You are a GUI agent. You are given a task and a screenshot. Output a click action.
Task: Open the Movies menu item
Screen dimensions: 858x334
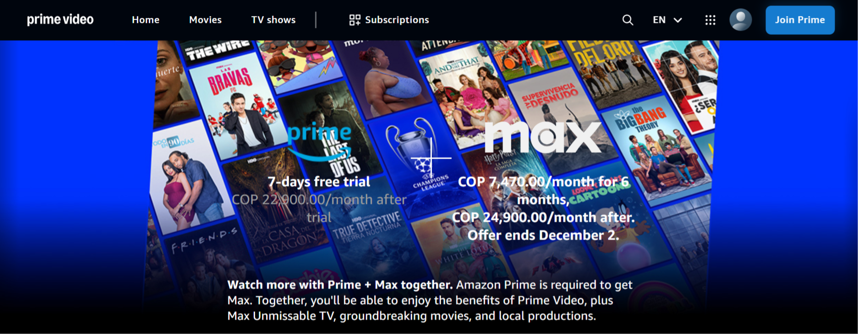coord(205,20)
